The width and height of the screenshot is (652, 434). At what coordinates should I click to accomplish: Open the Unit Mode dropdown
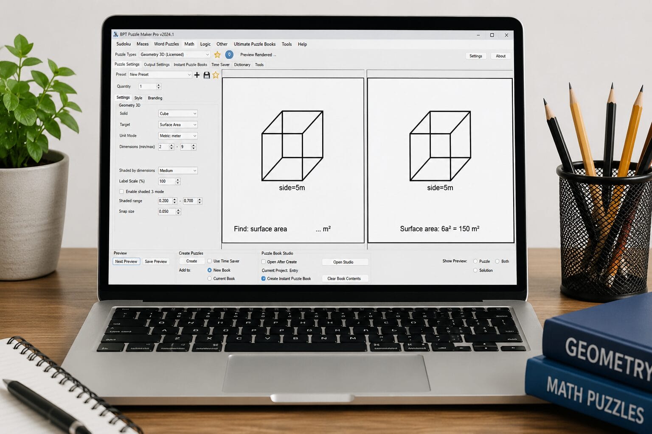[178, 136]
